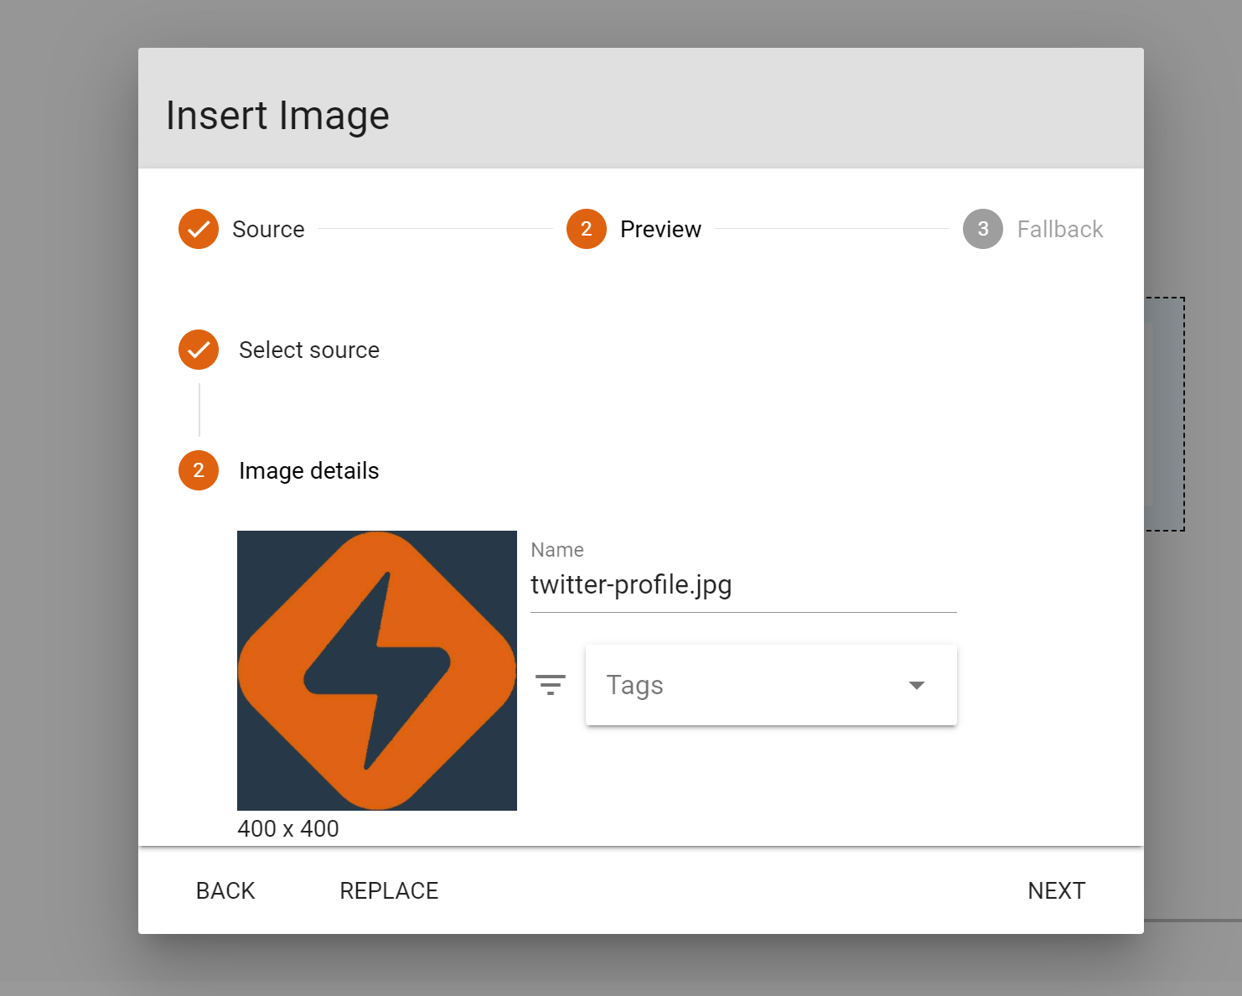Image resolution: width=1242 pixels, height=996 pixels.
Task: Click the Fallback step number 3 icon
Action: (983, 229)
